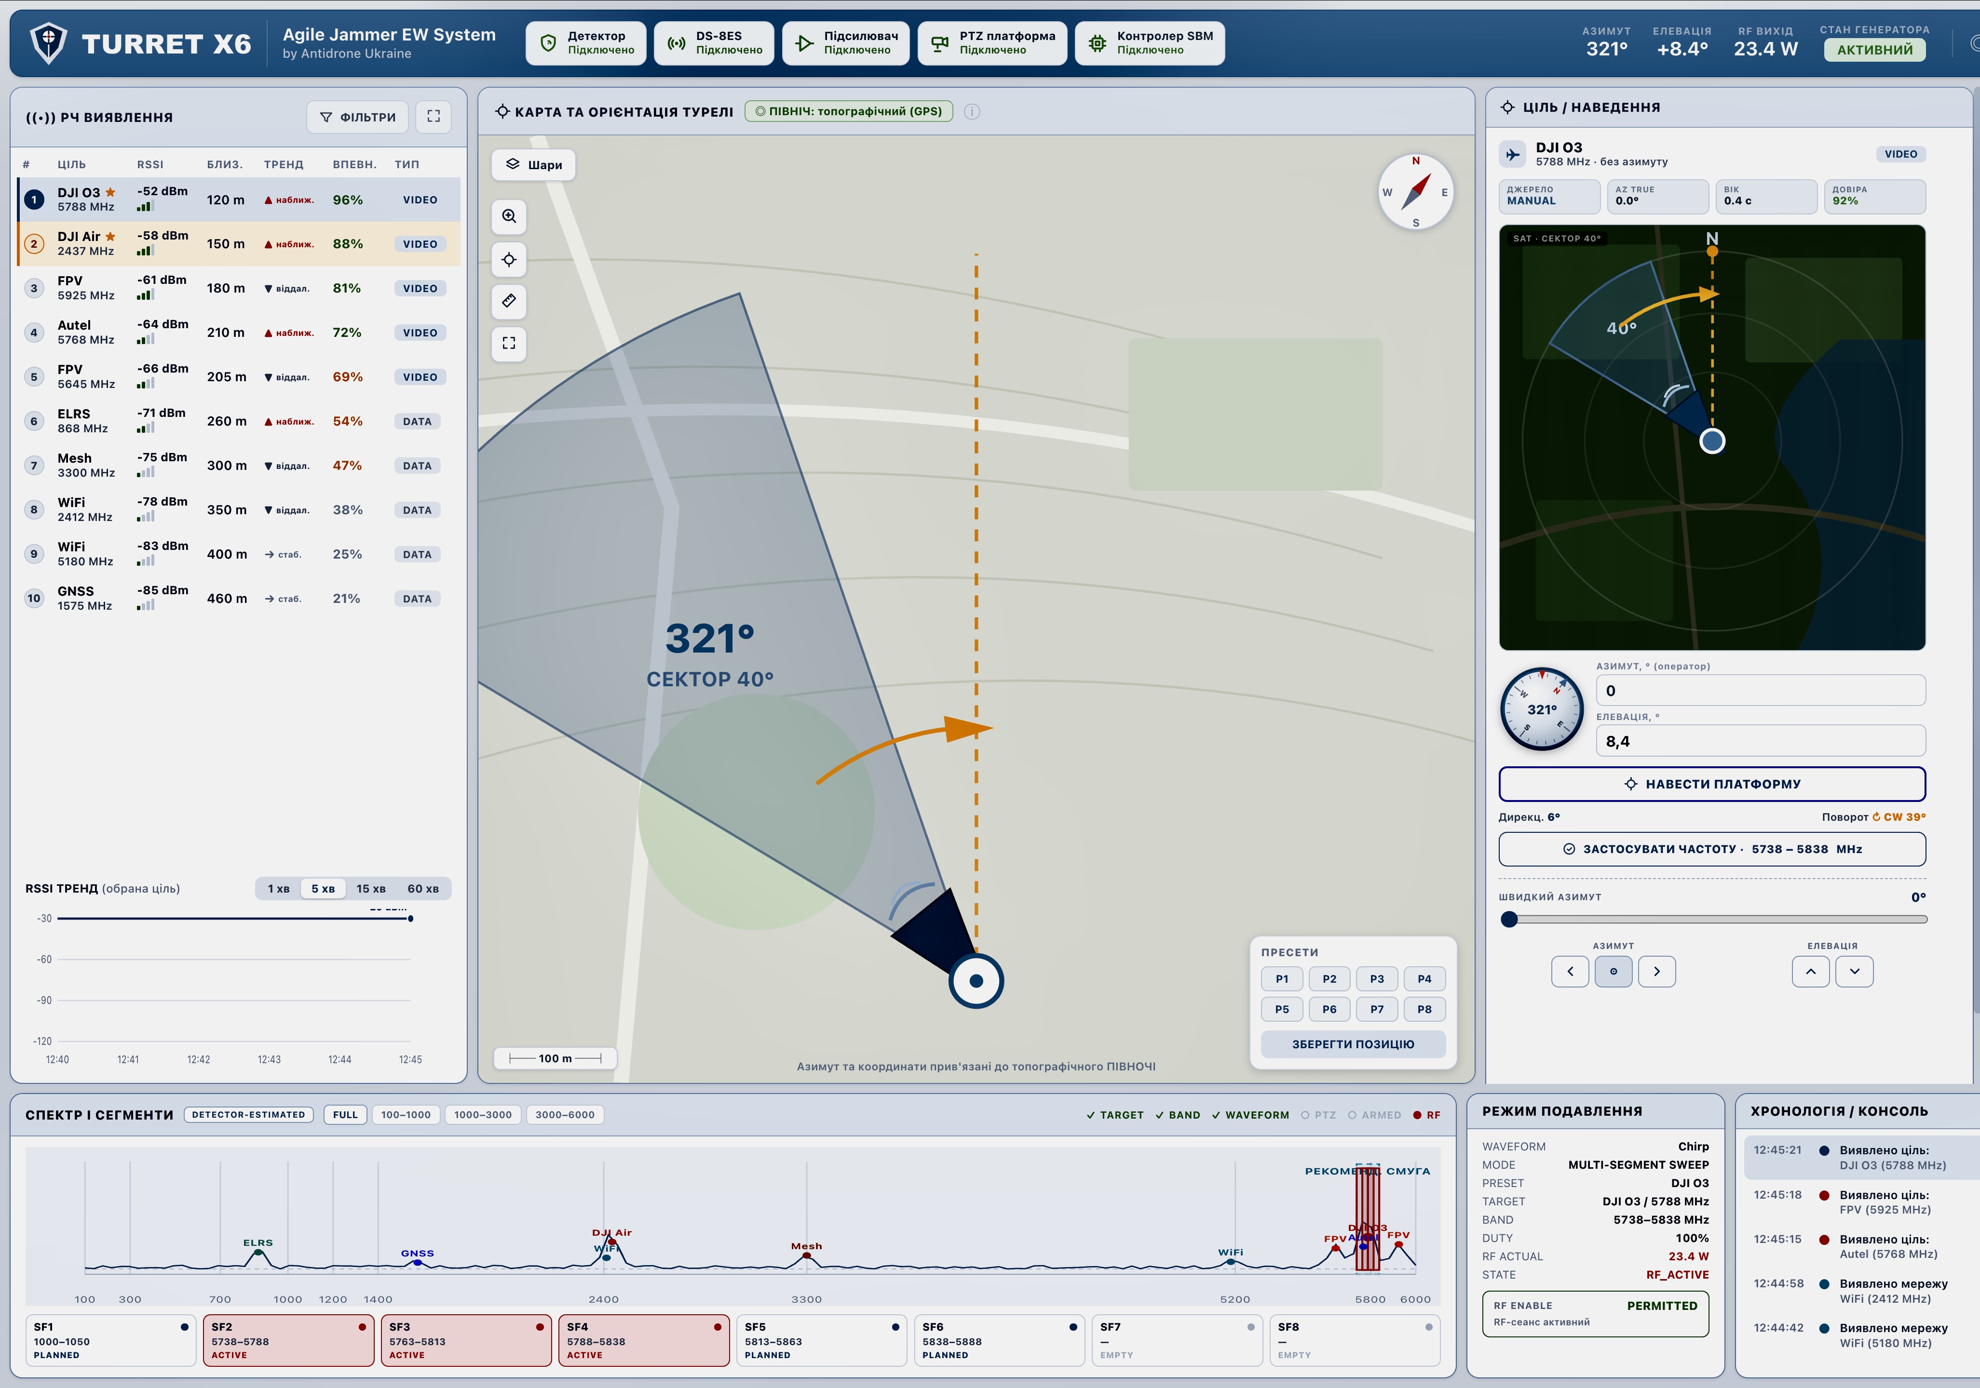Switch spectrum view to 100–1000
Image resolution: width=1980 pixels, height=1388 pixels.
point(406,1115)
